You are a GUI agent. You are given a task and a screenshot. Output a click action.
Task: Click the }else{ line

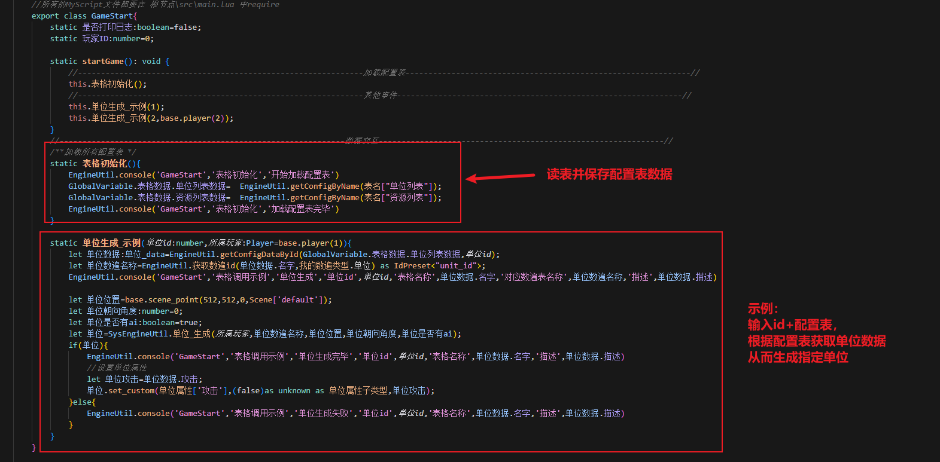pos(82,402)
